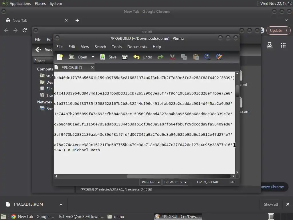Undo the last edit in Pluma

click(x=143, y=57)
